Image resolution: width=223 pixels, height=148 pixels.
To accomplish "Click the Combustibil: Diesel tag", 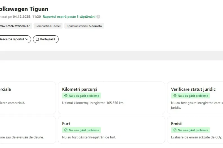I will 48,26.
